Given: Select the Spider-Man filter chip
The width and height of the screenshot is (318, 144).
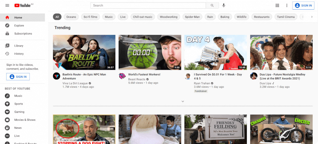Looking at the screenshot, I should click(x=192, y=17).
